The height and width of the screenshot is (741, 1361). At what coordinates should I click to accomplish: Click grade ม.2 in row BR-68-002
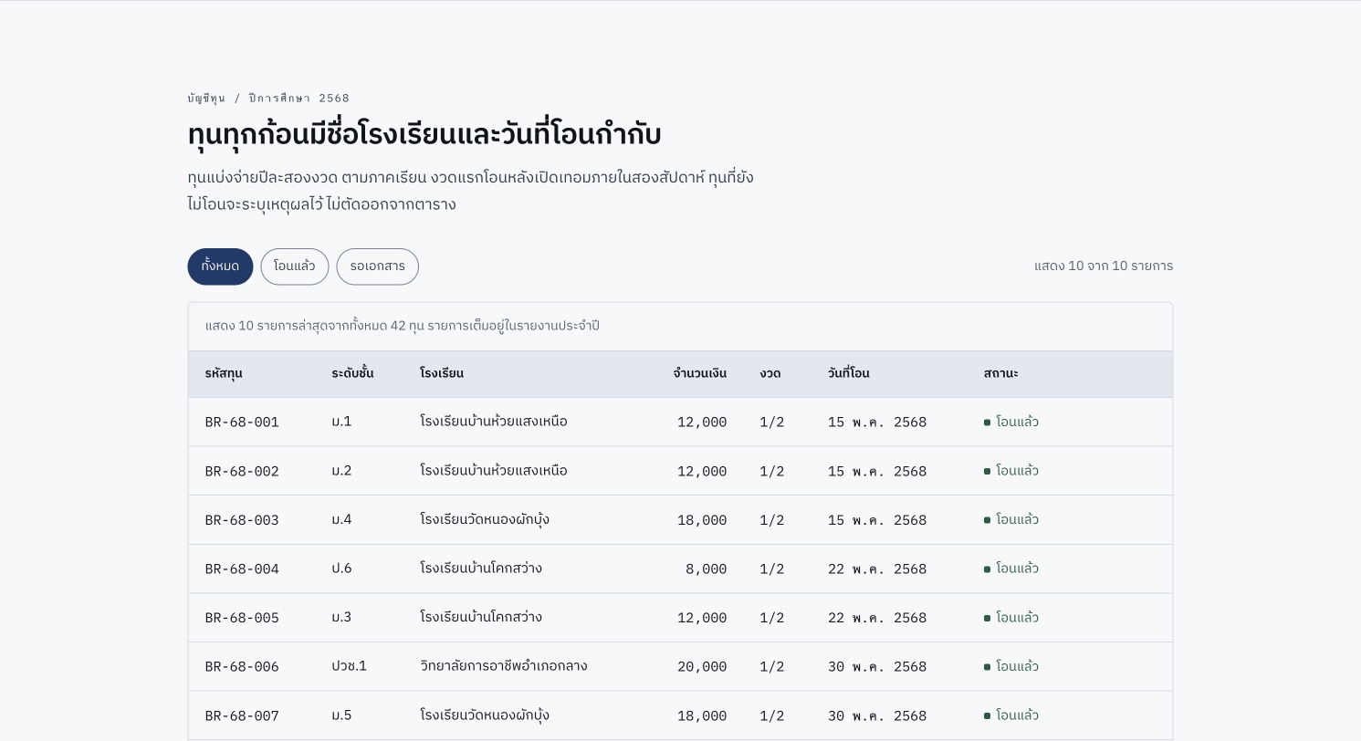(341, 471)
